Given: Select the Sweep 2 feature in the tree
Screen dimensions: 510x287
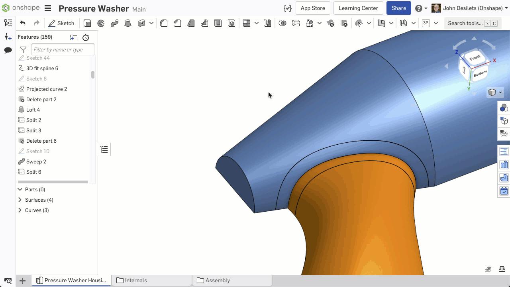Looking at the screenshot, I should 36,161.
